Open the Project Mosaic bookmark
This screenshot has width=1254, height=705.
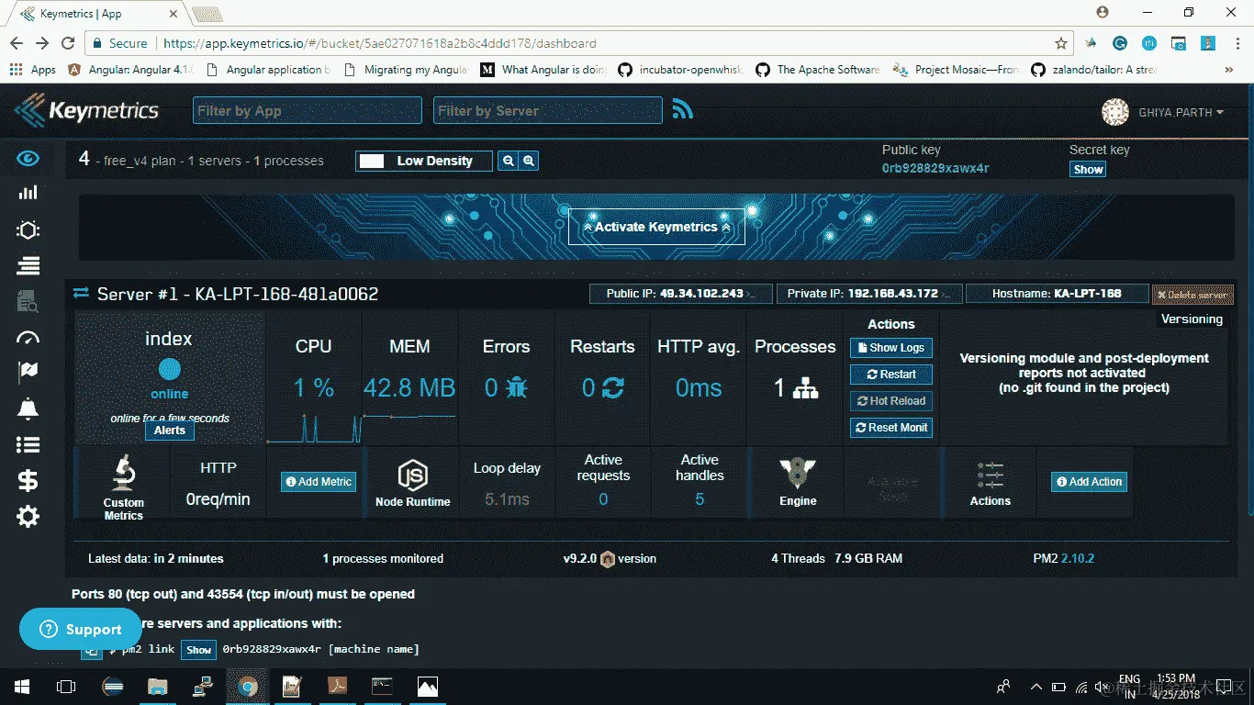(x=957, y=70)
